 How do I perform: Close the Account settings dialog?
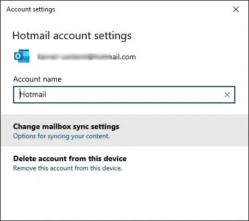[x=236, y=9]
